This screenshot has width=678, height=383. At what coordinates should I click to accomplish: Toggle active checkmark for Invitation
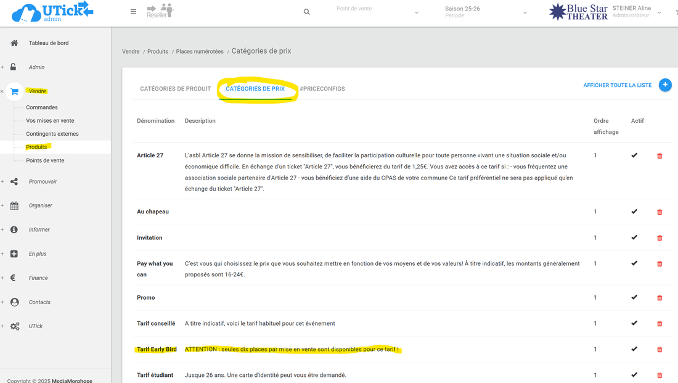634,237
